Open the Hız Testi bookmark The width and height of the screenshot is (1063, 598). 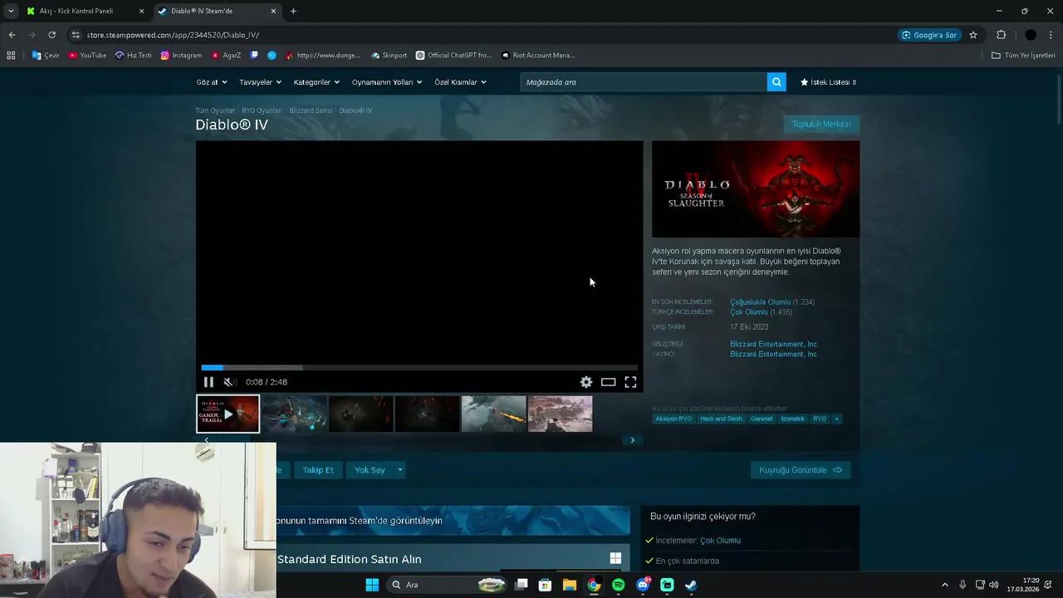pyautogui.click(x=133, y=56)
